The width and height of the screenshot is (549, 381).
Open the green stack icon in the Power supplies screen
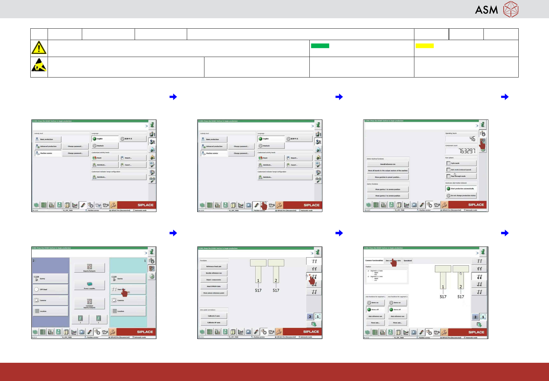pos(36,332)
